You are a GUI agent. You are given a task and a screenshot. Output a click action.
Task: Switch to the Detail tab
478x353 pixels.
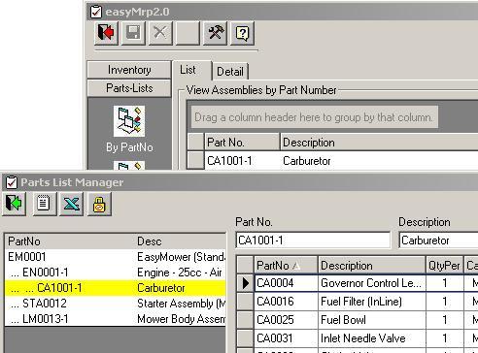(230, 72)
